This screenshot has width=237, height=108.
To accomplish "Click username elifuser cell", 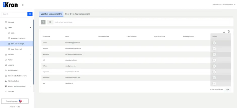I will 45,66.
